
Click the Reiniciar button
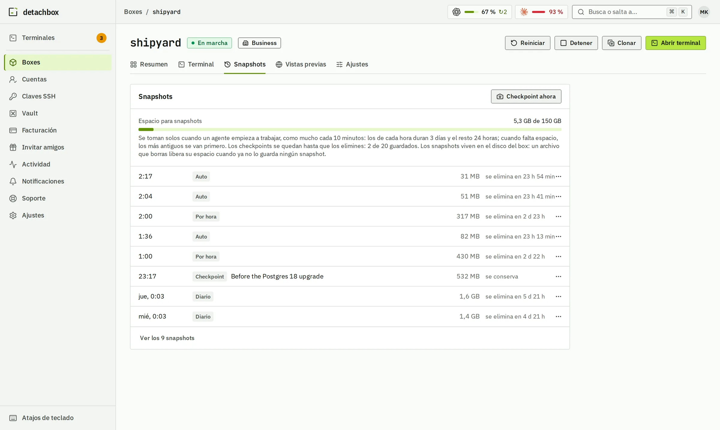[x=527, y=43]
